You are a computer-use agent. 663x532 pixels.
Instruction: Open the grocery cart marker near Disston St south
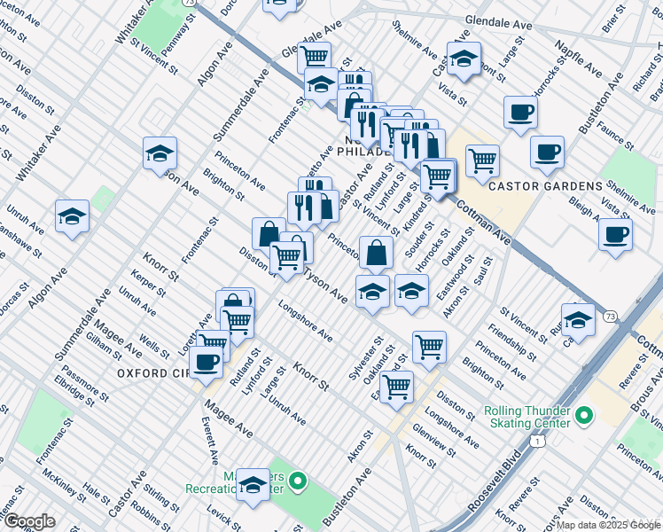pyautogui.click(x=396, y=389)
